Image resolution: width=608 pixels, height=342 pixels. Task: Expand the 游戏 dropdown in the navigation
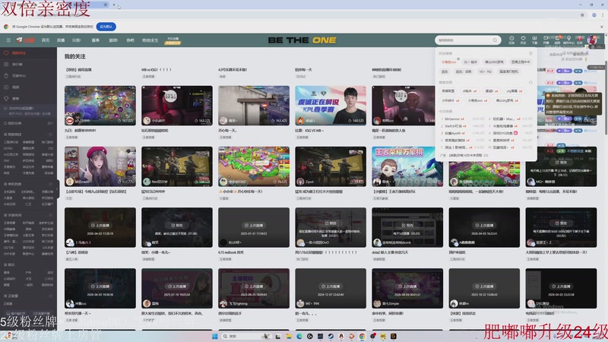tap(113, 40)
